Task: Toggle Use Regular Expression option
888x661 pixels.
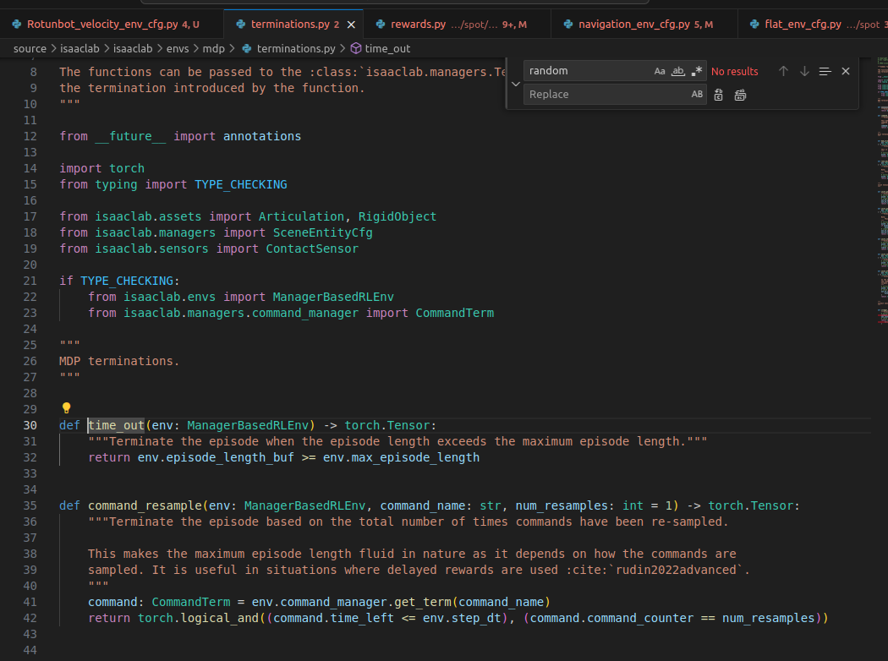Action: (697, 71)
